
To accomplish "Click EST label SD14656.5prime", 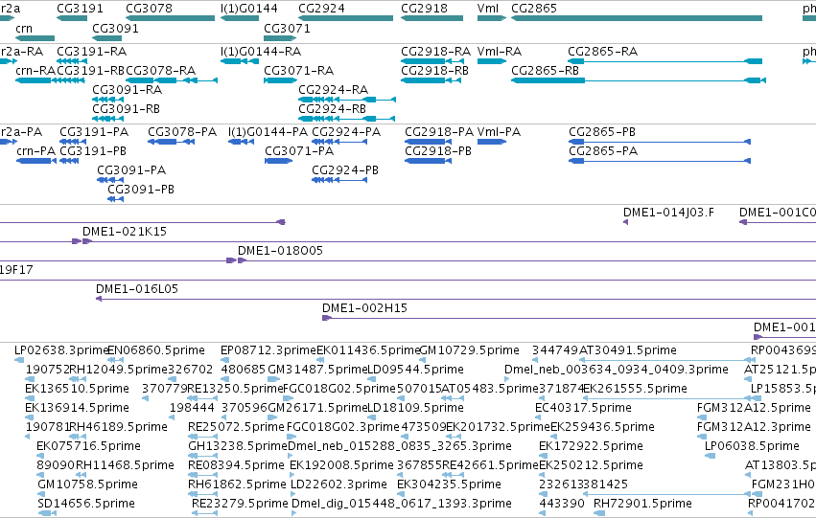I will click(86, 504).
